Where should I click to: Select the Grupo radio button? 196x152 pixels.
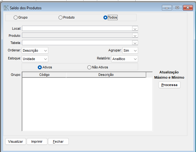15,18
